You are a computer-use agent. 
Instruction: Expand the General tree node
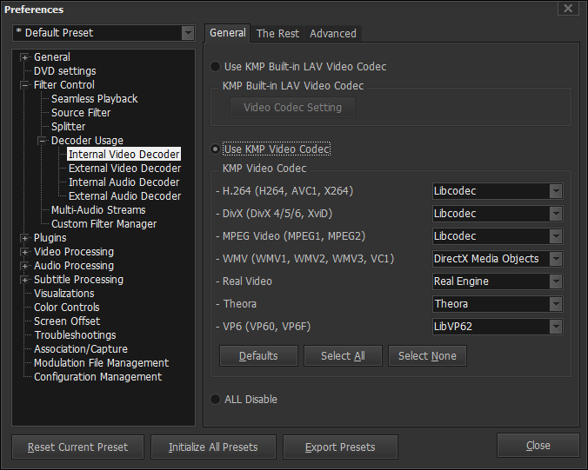pyautogui.click(x=24, y=57)
